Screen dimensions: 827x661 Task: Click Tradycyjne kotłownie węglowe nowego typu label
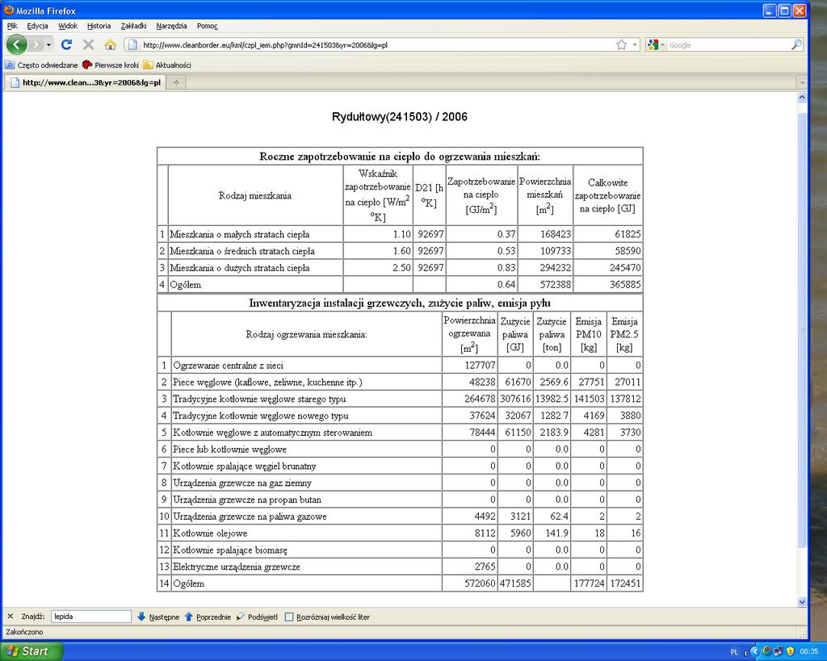261,416
